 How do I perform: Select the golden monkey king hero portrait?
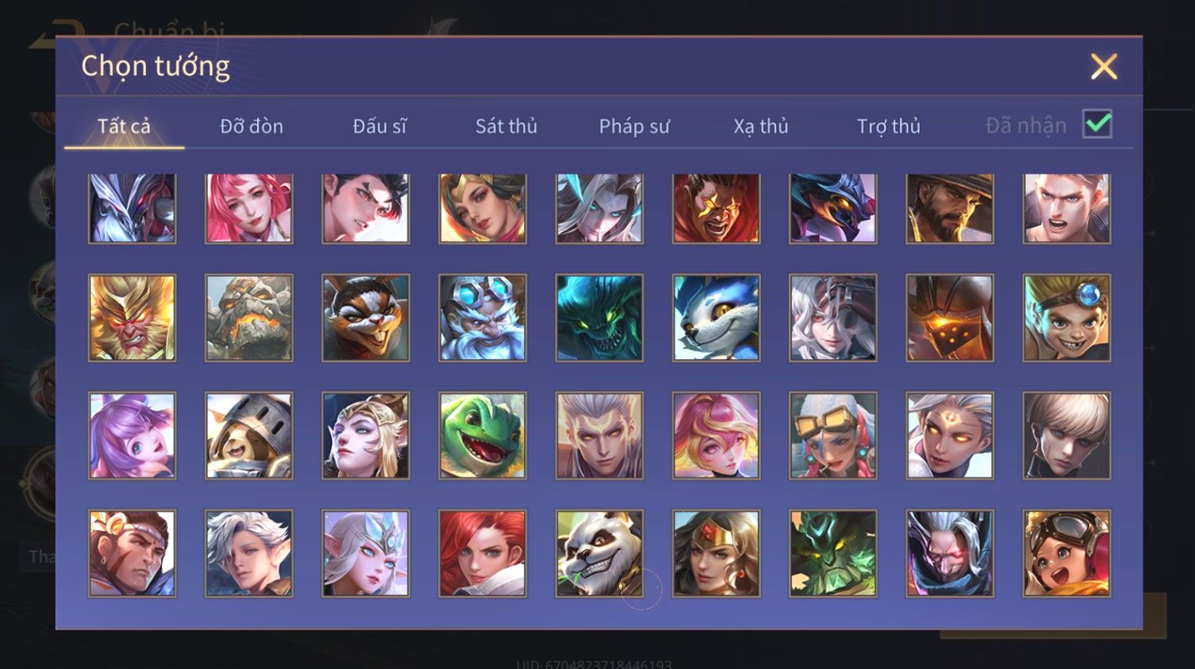(132, 318)
